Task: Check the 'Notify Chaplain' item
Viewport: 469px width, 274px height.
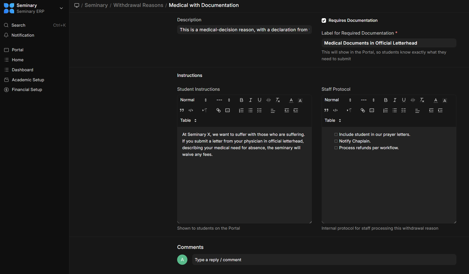Action: 336,141
